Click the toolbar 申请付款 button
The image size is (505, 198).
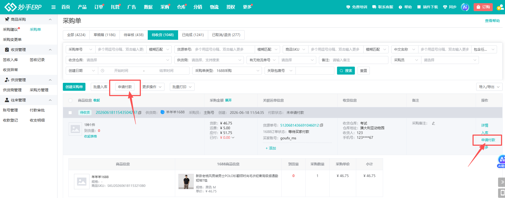click(125, 87)
